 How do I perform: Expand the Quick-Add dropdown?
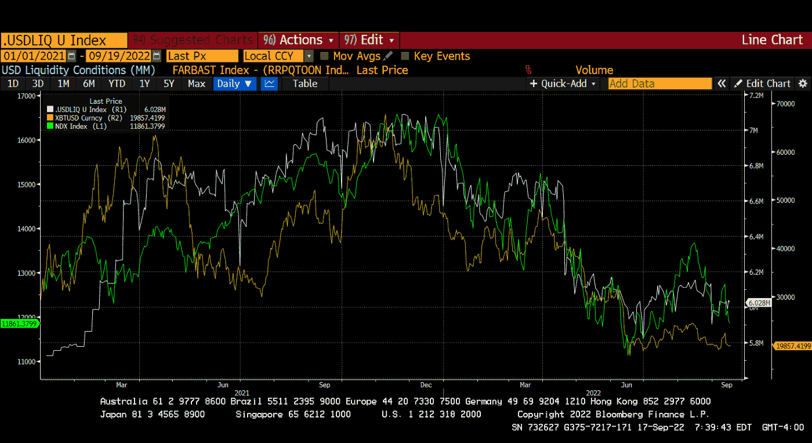tap(563, 83)
